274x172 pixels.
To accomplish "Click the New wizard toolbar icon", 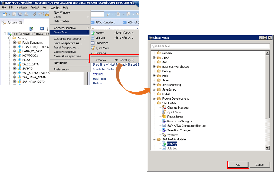I will coord(5,14).
